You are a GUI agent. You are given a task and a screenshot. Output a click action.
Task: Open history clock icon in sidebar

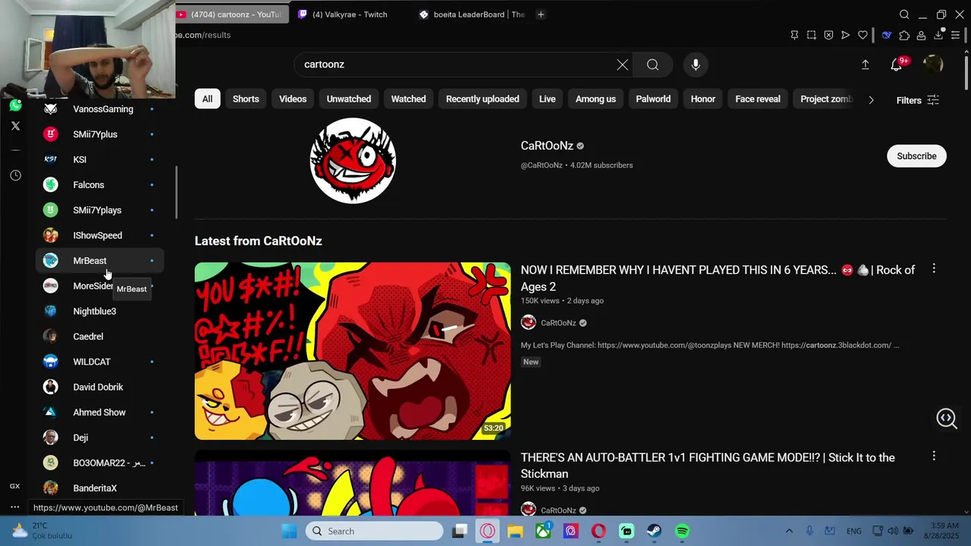15,175
